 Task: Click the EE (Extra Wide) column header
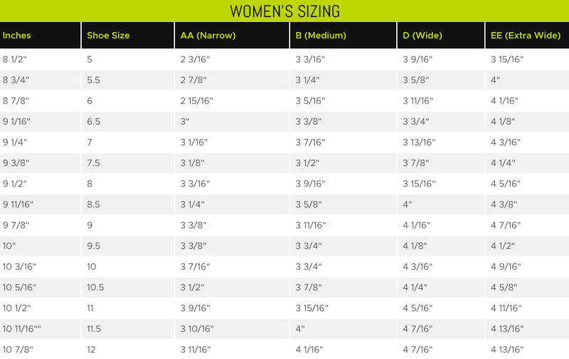coord(527,35)
